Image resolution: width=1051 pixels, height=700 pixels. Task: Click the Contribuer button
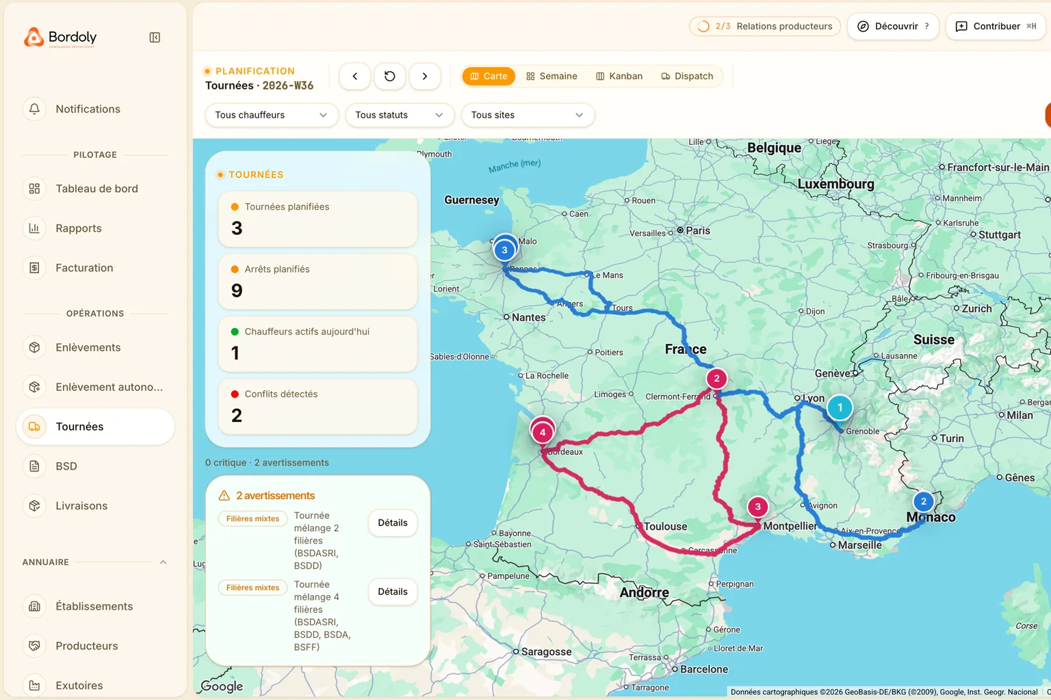[996, 26]
